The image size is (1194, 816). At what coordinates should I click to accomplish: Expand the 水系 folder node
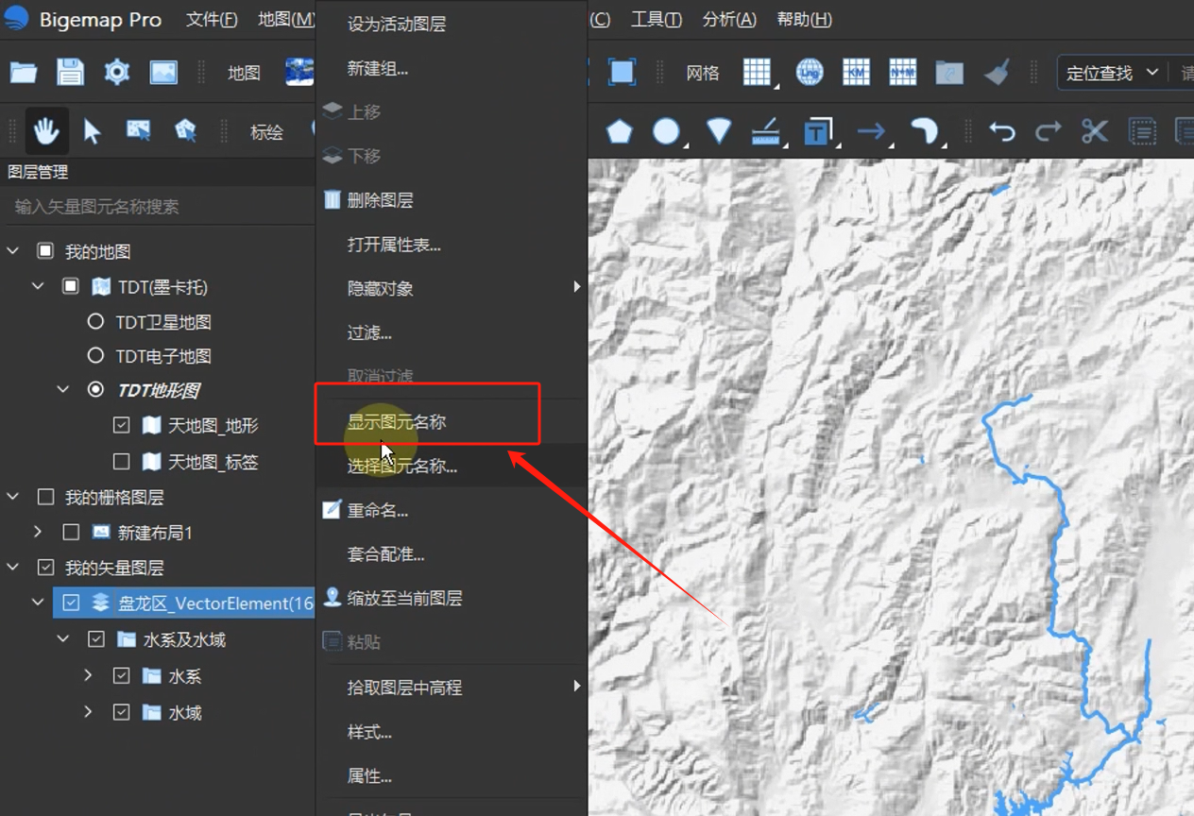point(88,676)
